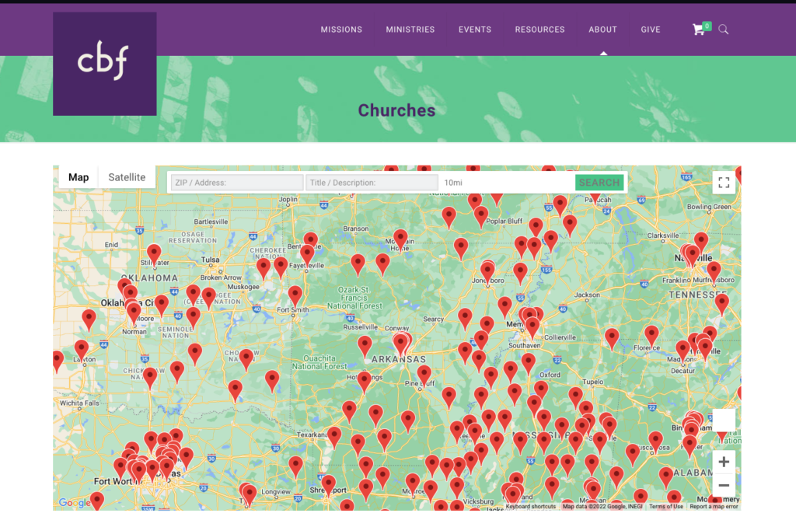This screenshot has width=796, height=513.
Task: Focus the Title / Description field
Action: (372, 183)
